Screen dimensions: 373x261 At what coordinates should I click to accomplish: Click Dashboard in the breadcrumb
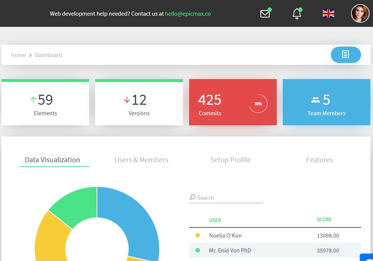pos(48,55)
